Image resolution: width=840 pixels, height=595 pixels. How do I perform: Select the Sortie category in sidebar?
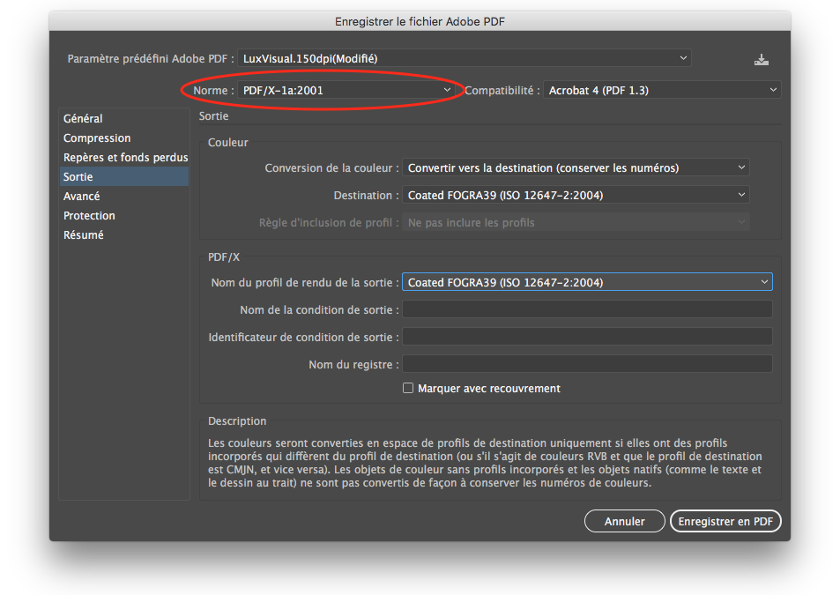click(78, 177)
